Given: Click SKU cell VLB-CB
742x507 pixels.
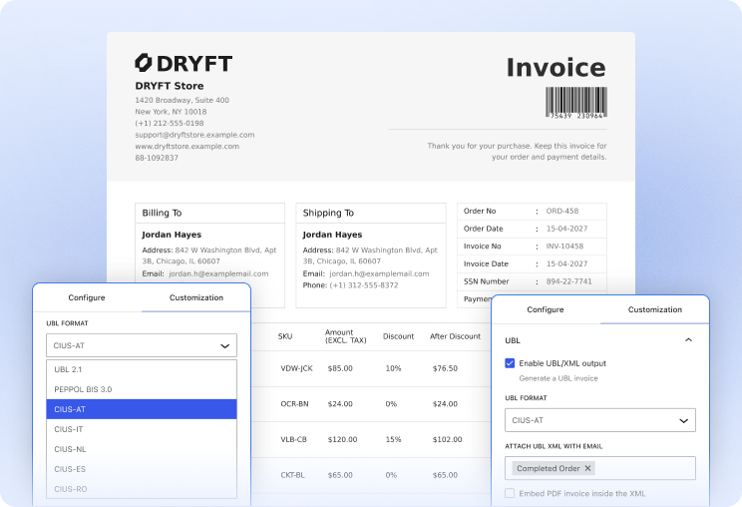Looking at the screenshot, I should pos(293,439).
